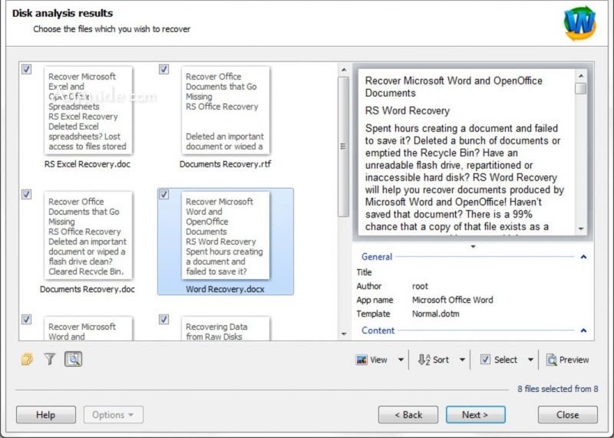The height and width of the screenshot is (438, 614).
Task: Click the 'General' section header
Action: point(377,257)
